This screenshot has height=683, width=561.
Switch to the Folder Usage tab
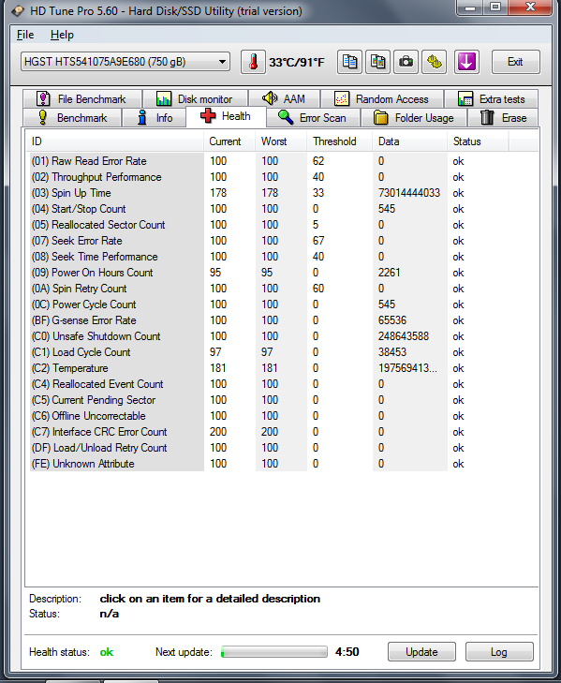coord(414,118)
